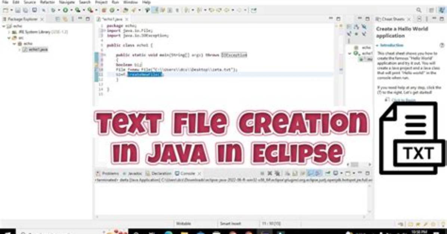Switch to the Javadoc tab
447x234 pixels.
coord(133,173)
